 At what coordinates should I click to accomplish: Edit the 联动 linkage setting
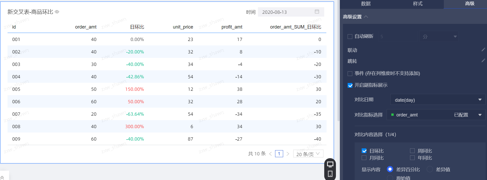pyautogui.click(x=483, y=50)
